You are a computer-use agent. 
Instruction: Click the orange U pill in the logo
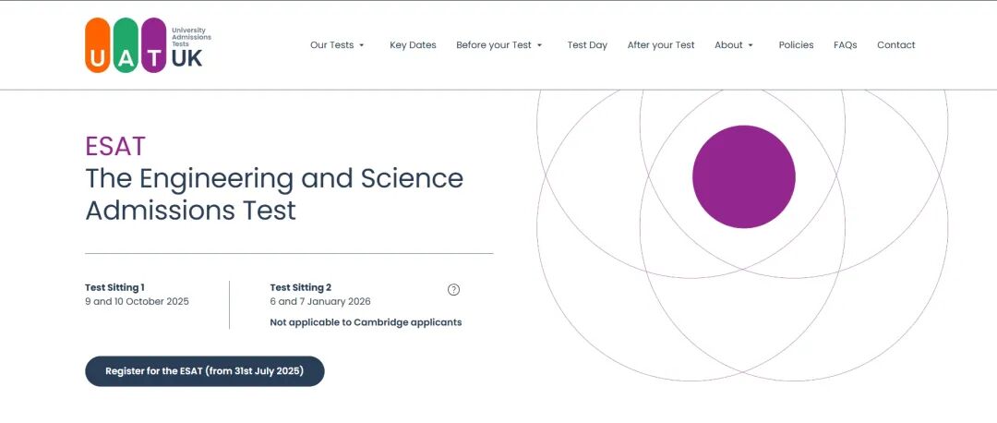(97, 45)
